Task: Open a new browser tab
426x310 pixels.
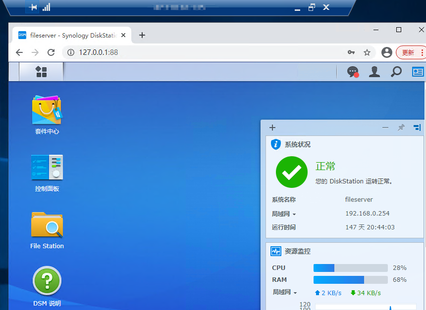Action: click(142, 35)
